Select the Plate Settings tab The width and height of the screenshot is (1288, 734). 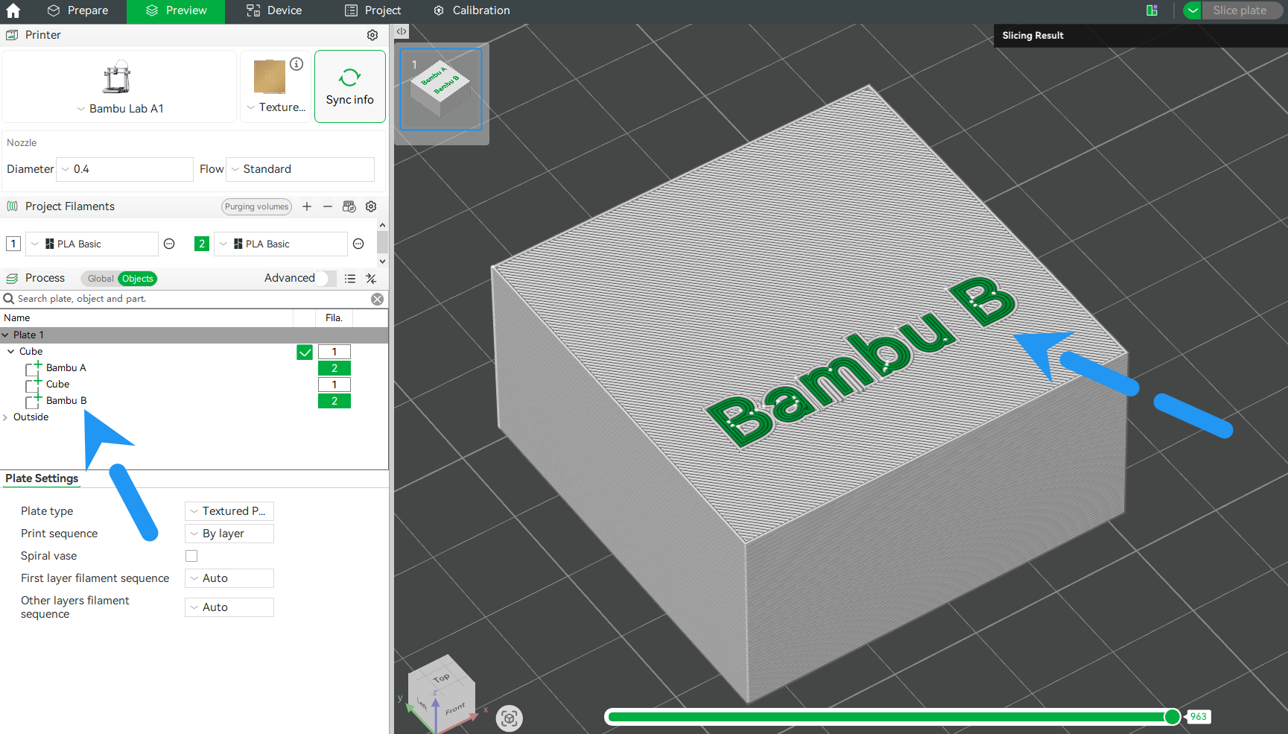coord(42,478)
